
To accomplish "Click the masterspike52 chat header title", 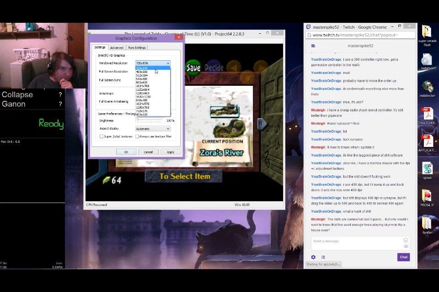I will coord(360,46).
